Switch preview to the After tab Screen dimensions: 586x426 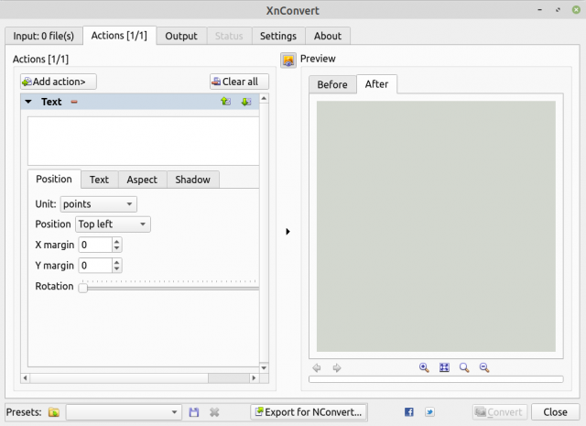tap(376, 84)
